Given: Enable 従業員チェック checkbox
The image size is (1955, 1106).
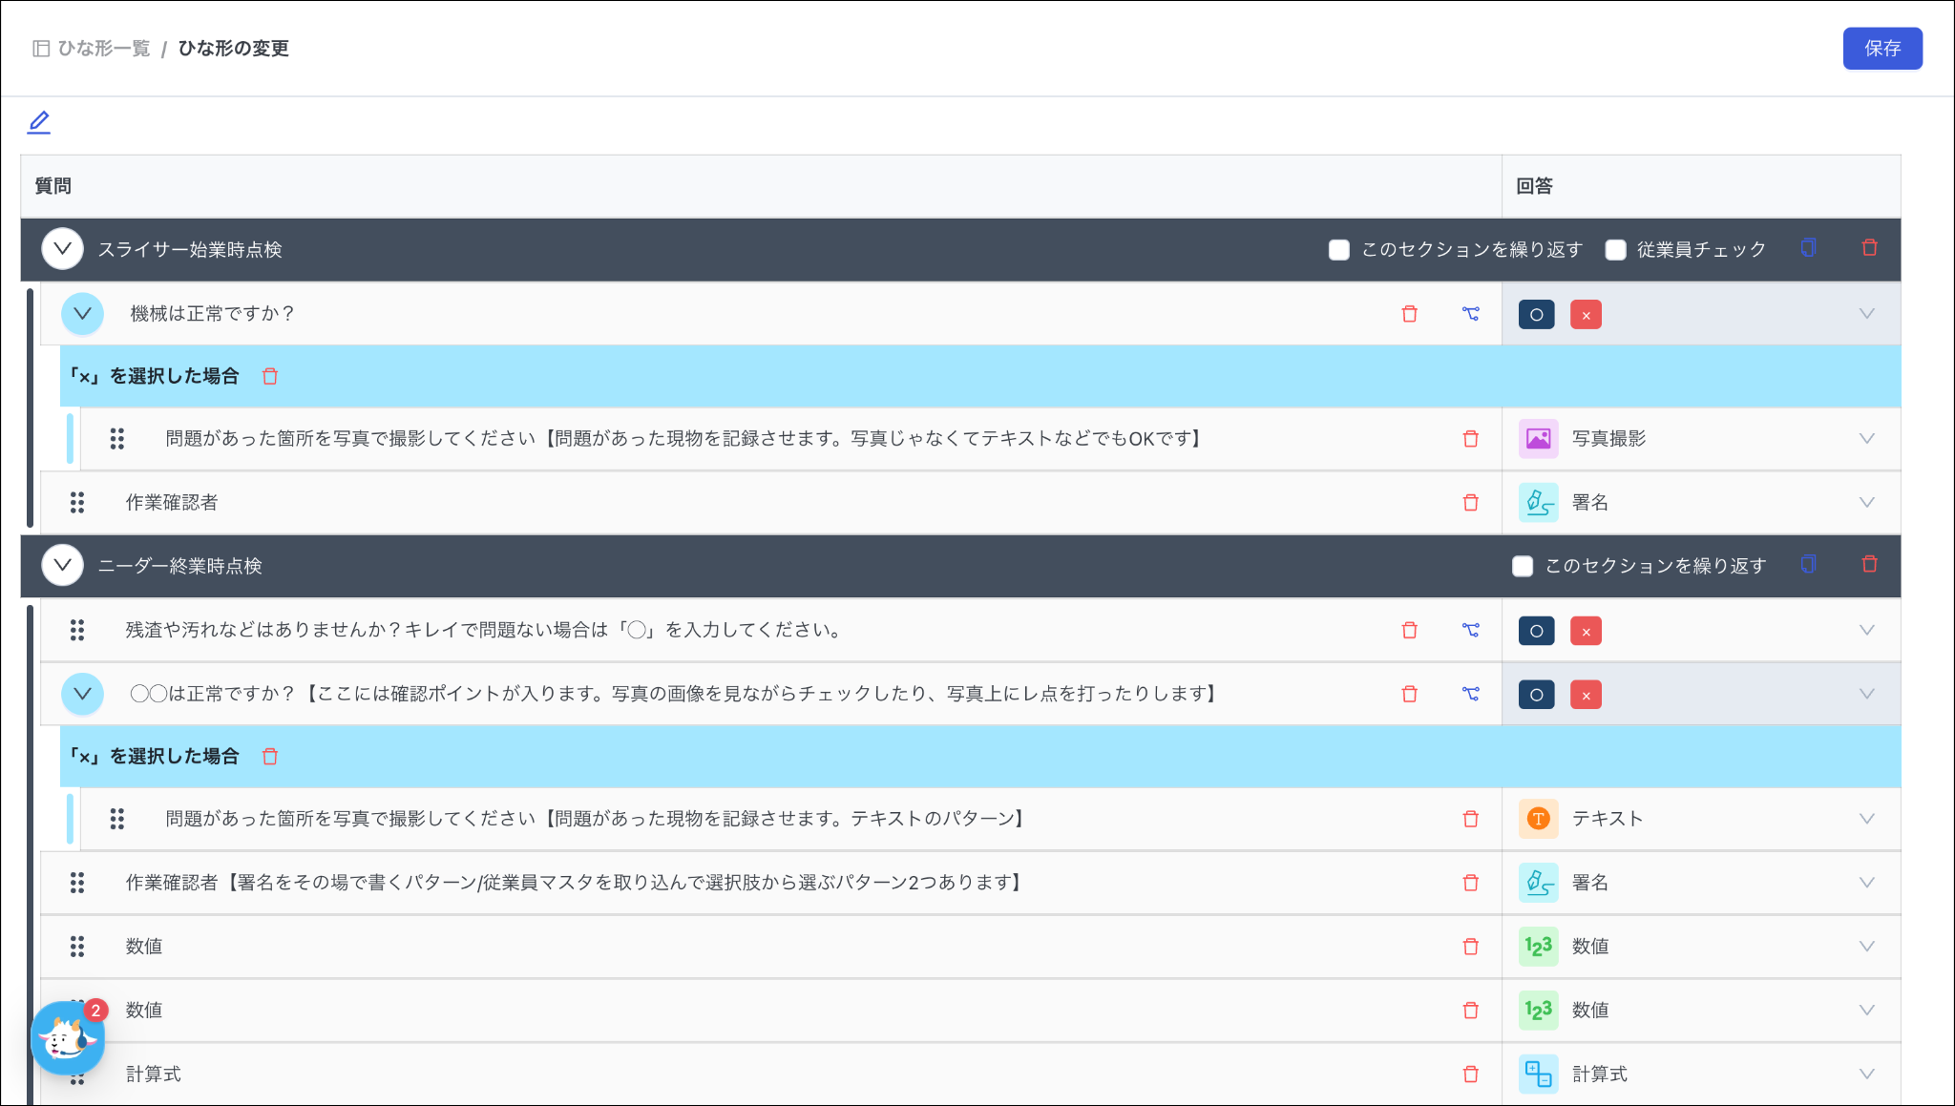Looking at the screenshot, I should (1615, 250).
